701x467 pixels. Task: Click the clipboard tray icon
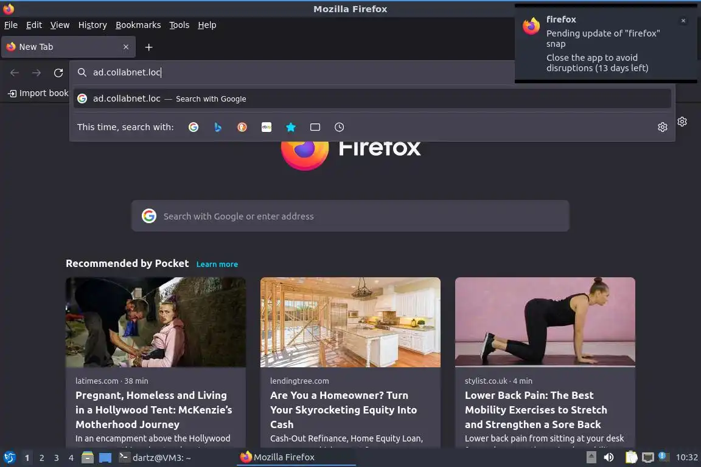(631, 457)
